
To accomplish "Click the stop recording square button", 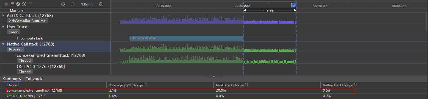I will point(6,4).
